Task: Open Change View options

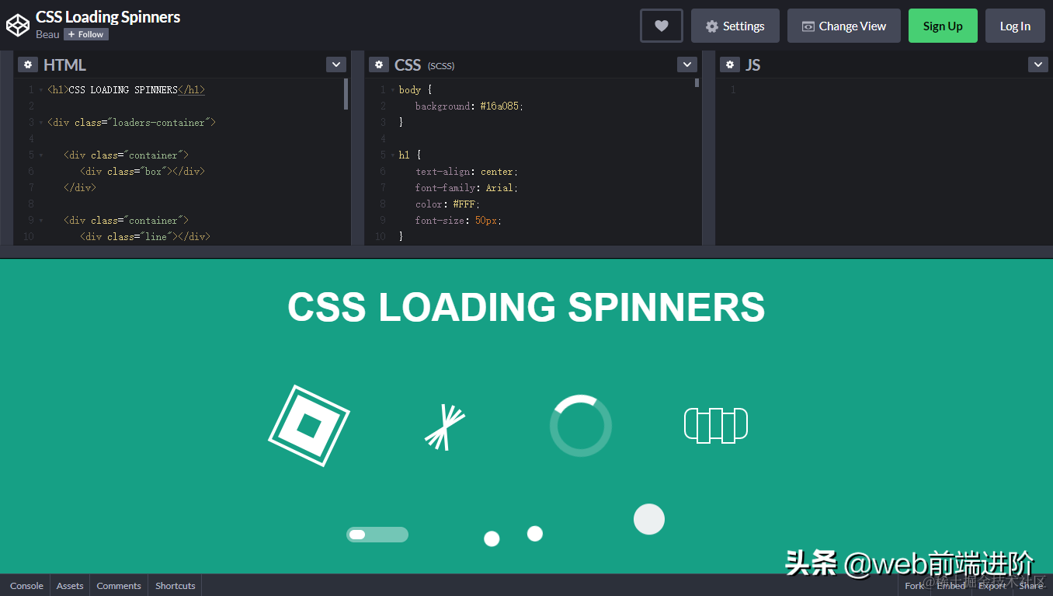Action: click(x=843, y=26)
